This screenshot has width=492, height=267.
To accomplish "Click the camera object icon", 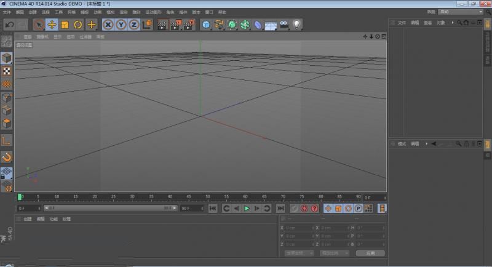I will click(284, 25).
